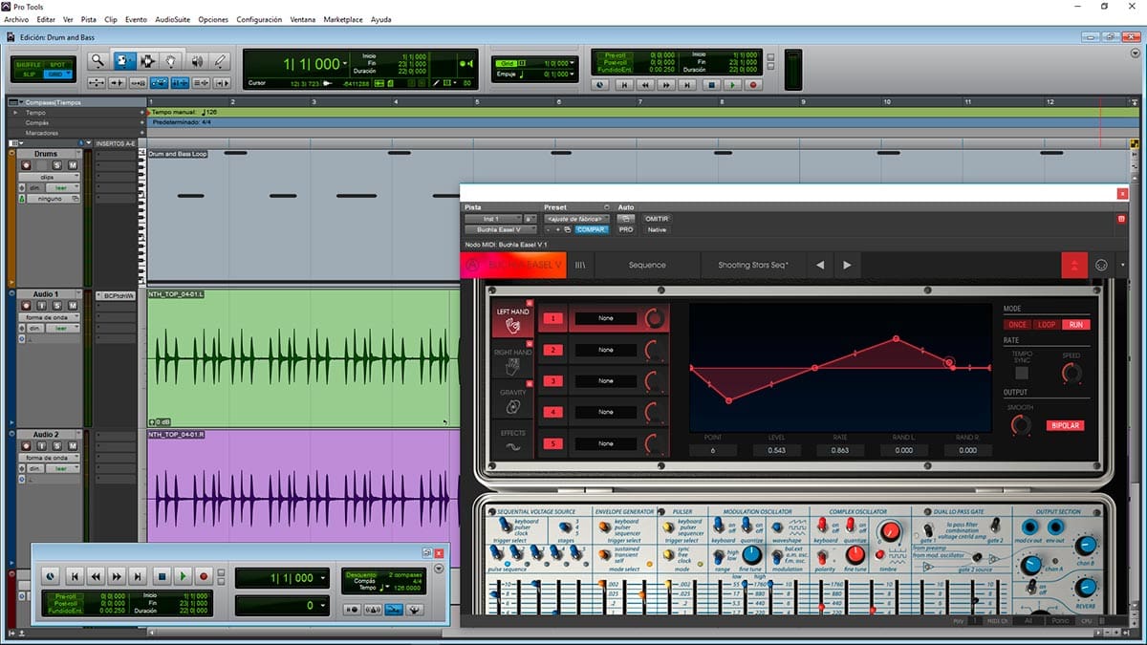Select the Zoomer magnifying glass tool
1147x645 pixels.
pyautogui.click(x=97, y=61)
